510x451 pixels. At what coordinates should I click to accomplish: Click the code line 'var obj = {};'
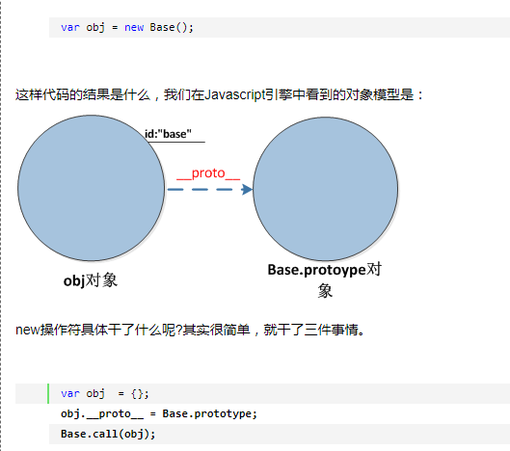pyautogui.click(x=105, y=394)
